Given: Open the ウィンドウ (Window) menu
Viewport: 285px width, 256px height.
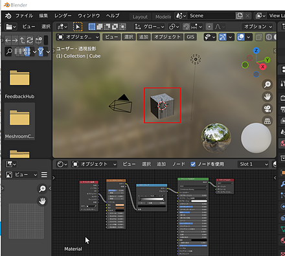Looking at the screenshot, I should pos(89,16).
